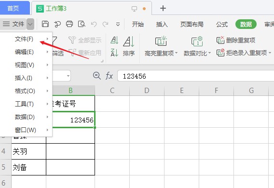Open the name box dropdown arrow
The height and width of the screenshot is (188, 274).
pos(68,76)
